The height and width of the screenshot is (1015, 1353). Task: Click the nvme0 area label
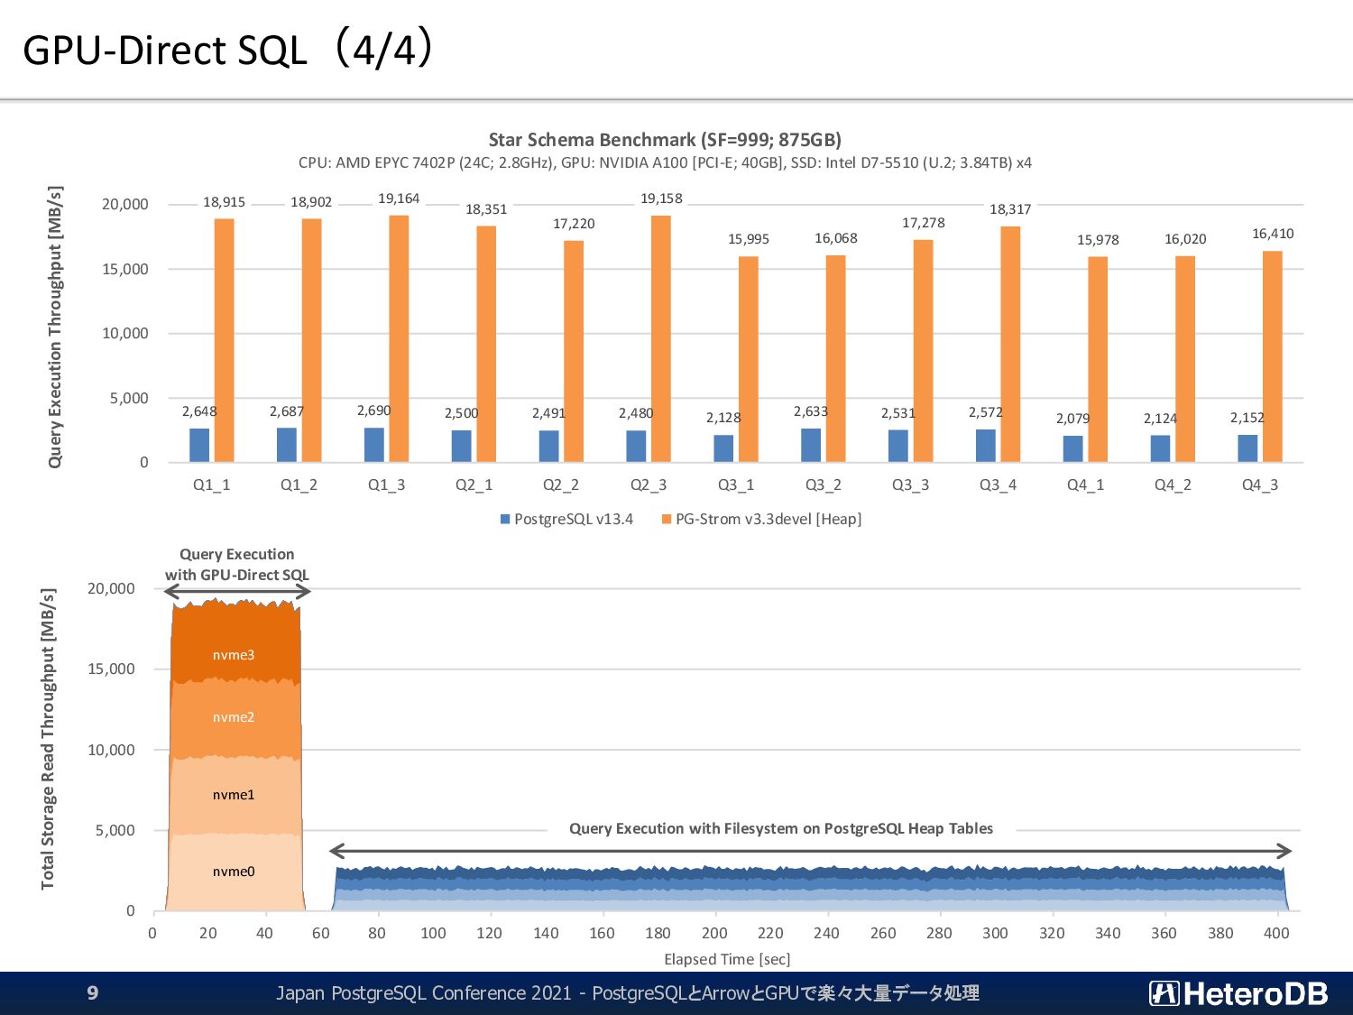point(234,872)
